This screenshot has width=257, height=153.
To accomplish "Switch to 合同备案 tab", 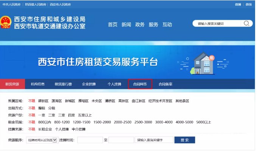I will [x=166, y=84].
